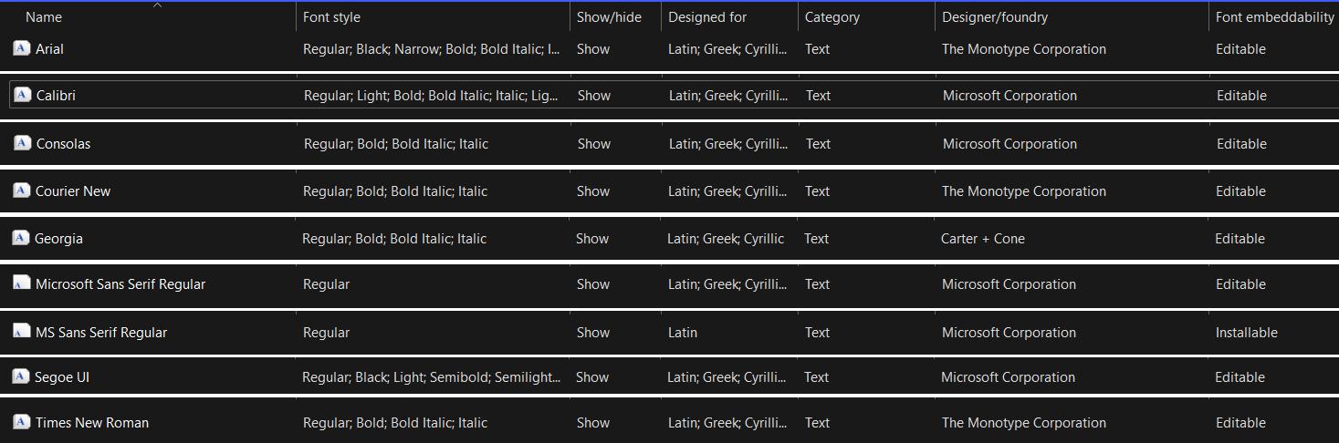Click the Font embeddability column header
The width and height of the screenshot is (1339, 443).
pyautogui.click(x=1274, y=17)
